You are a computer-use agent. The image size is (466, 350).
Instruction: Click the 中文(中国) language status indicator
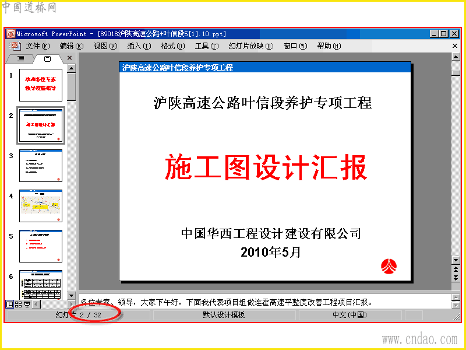(x=350, y=315)
